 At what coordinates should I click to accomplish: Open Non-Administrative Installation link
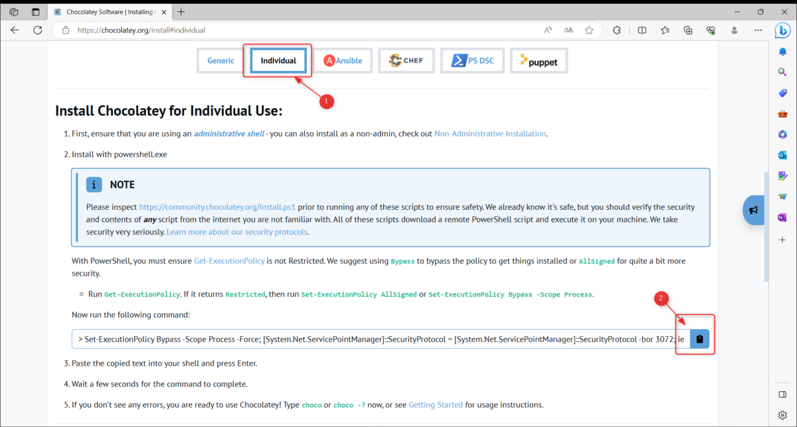click(x=490, y=133)
